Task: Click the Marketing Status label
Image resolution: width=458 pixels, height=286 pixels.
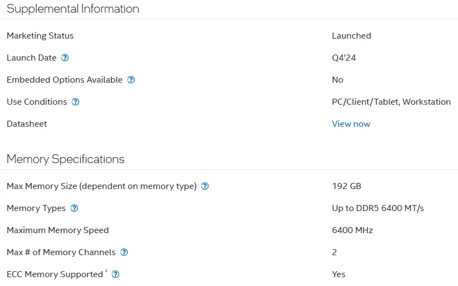Action: click(40, 35)
